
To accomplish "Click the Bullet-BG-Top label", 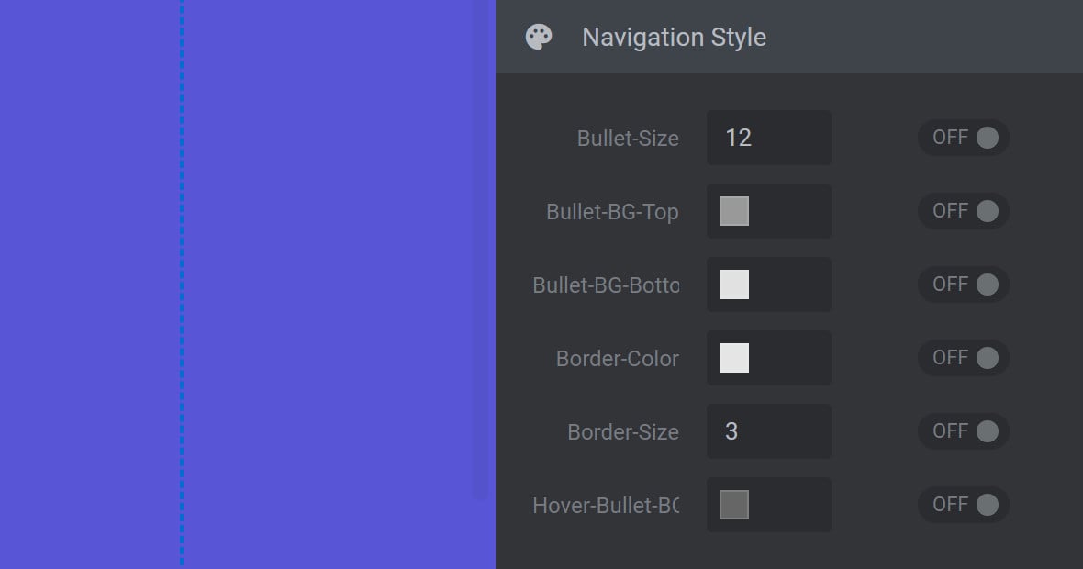I will pyautogui.click(x=612, y=211).
